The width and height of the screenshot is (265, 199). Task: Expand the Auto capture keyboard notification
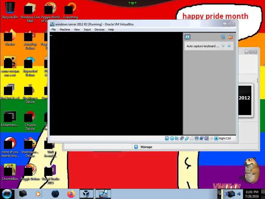point(203,46)
